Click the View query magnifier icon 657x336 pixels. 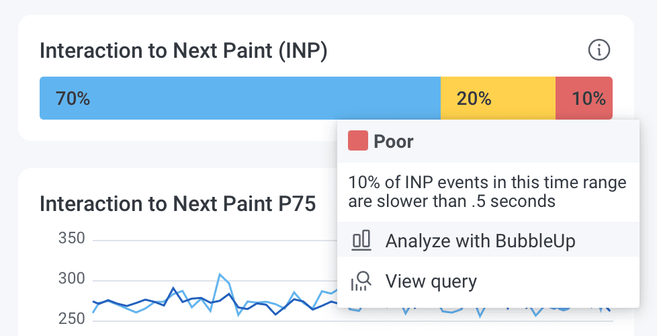361,281
